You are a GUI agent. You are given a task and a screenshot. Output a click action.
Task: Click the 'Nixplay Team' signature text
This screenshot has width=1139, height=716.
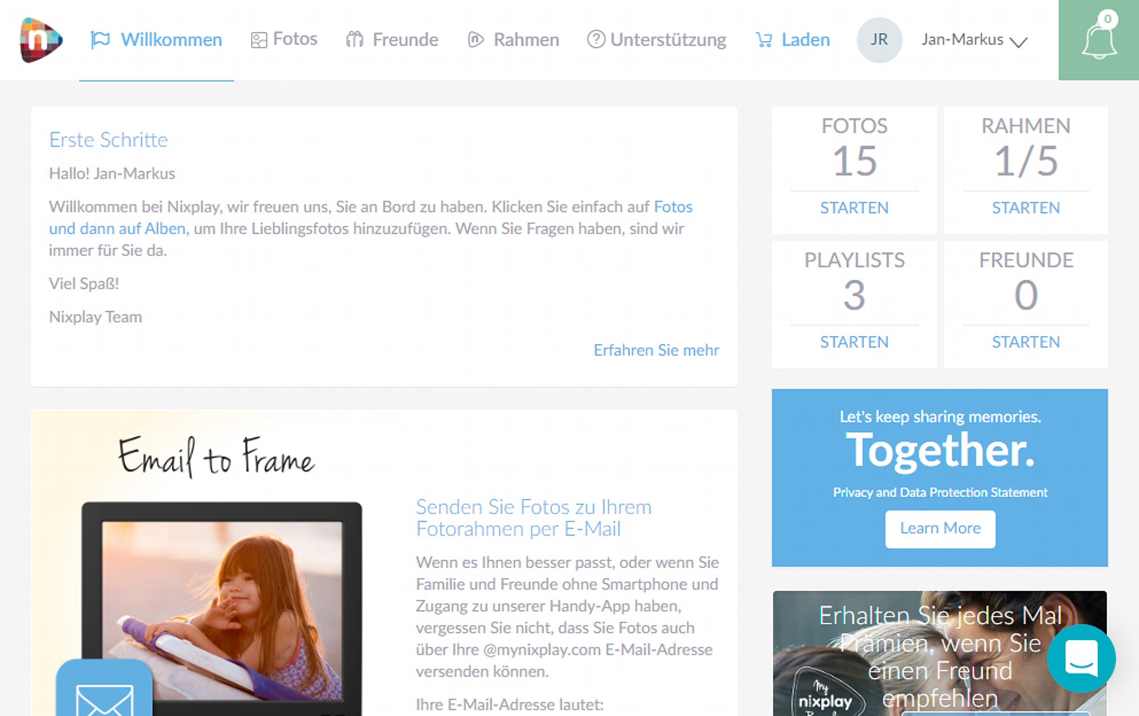[95, 317]
